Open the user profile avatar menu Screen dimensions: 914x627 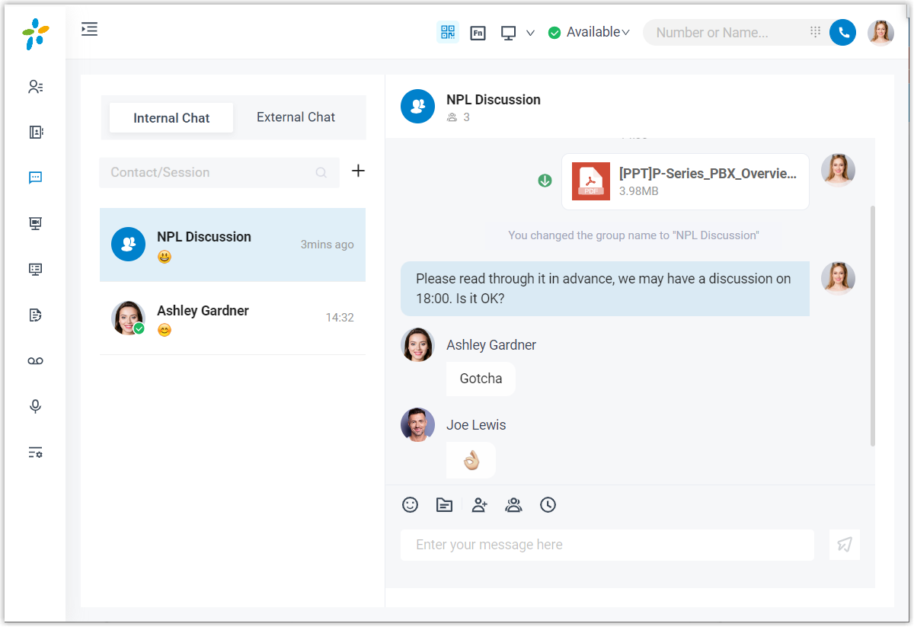click(881, 33)
